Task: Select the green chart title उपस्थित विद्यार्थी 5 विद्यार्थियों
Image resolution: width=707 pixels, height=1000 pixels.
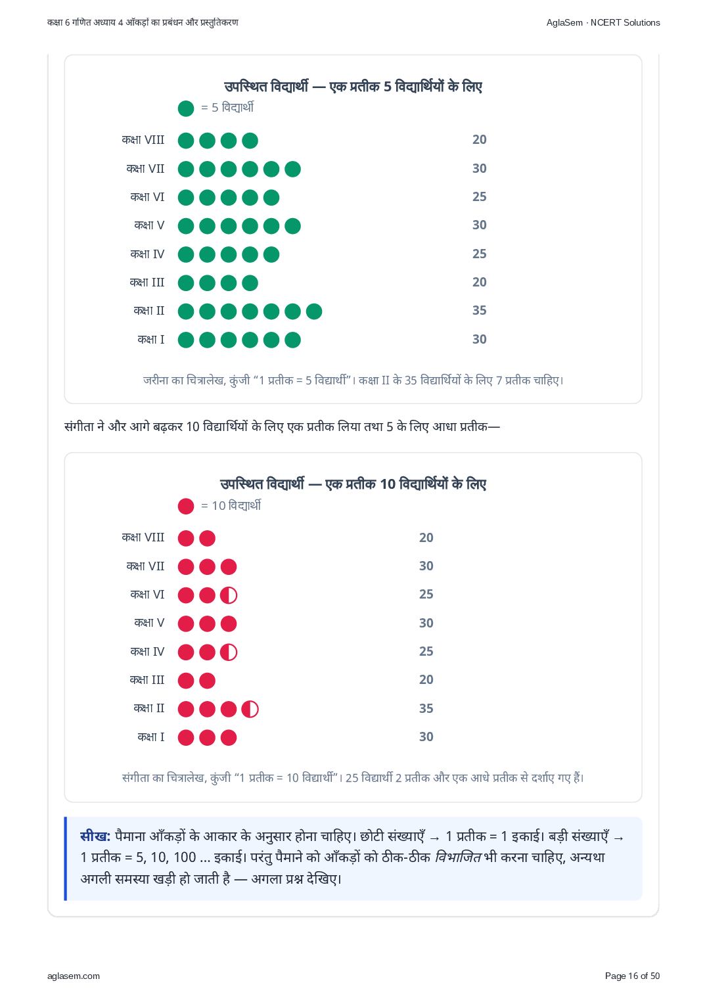Action: (353, 87)
